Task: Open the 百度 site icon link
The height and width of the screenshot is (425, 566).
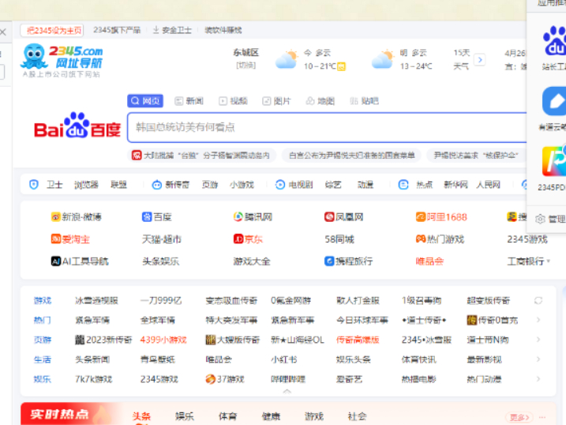Action: tap(147, 217)
